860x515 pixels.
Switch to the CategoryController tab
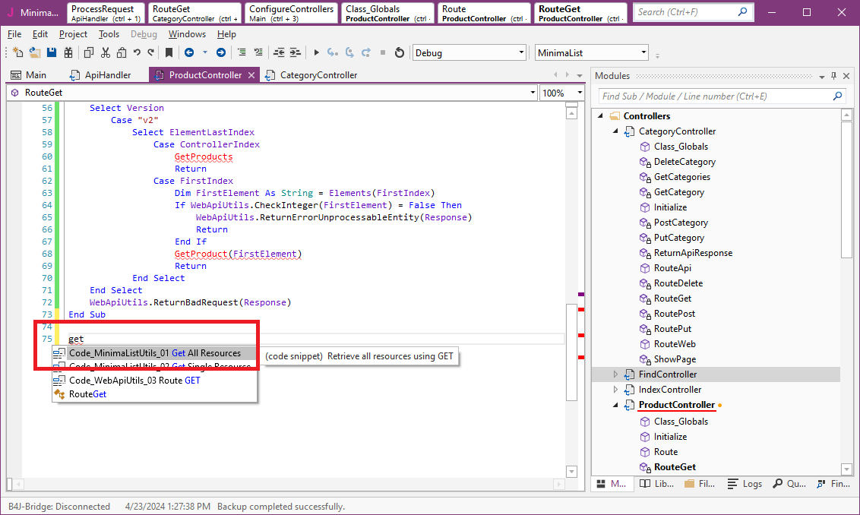coord(318,75)
